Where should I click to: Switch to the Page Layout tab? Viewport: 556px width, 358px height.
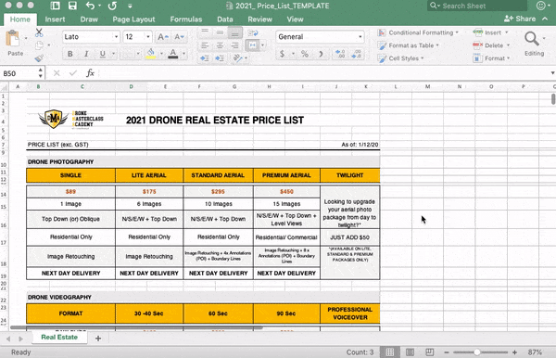(133, 19)
